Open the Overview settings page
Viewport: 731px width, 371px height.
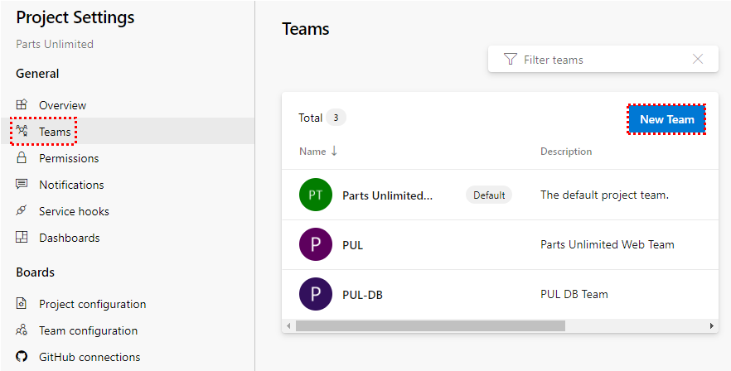click(x=62, y=105)
